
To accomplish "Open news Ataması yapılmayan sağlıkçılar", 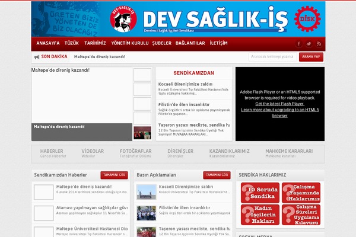I will pyautogui.click(x=92, y=208).
